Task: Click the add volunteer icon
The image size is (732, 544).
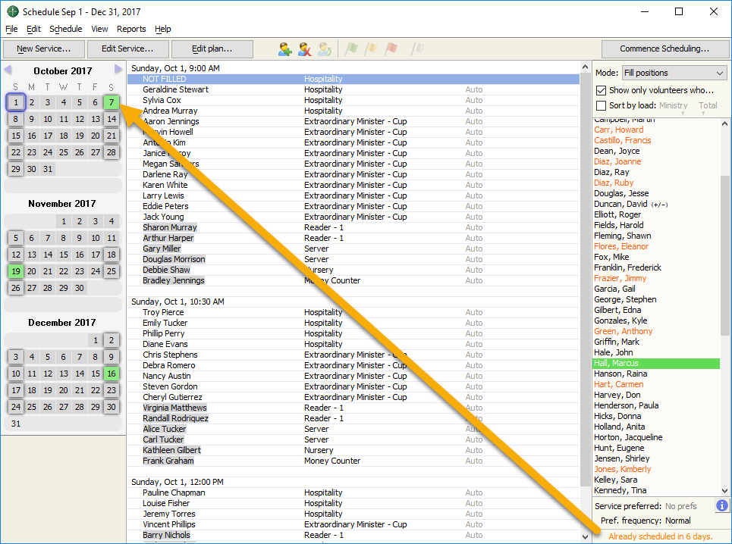Action: click(x=285, y=49)
